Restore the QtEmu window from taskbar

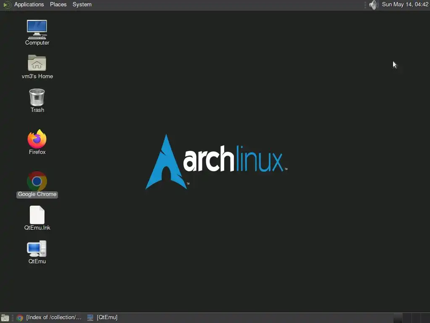pos(102,318)
